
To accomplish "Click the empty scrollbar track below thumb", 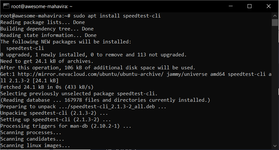I will tap(275, 84).
